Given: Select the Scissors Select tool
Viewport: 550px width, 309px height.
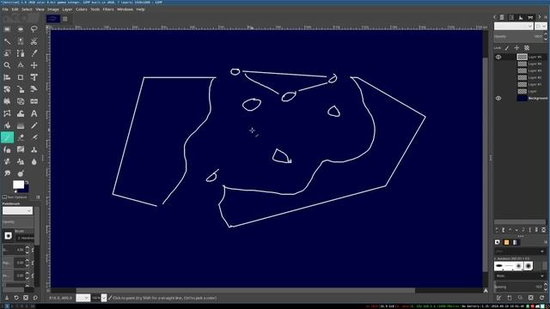Looking at the screenshot, I should click(34, 42).
